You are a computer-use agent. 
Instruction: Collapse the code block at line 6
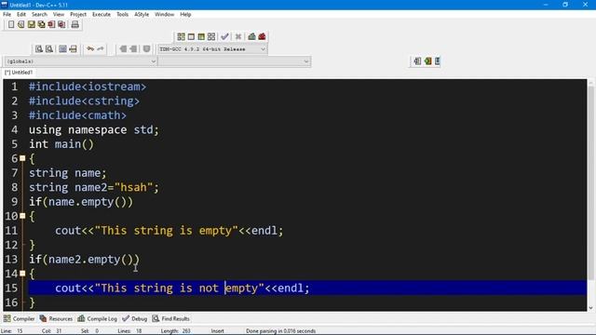[22, 158]
